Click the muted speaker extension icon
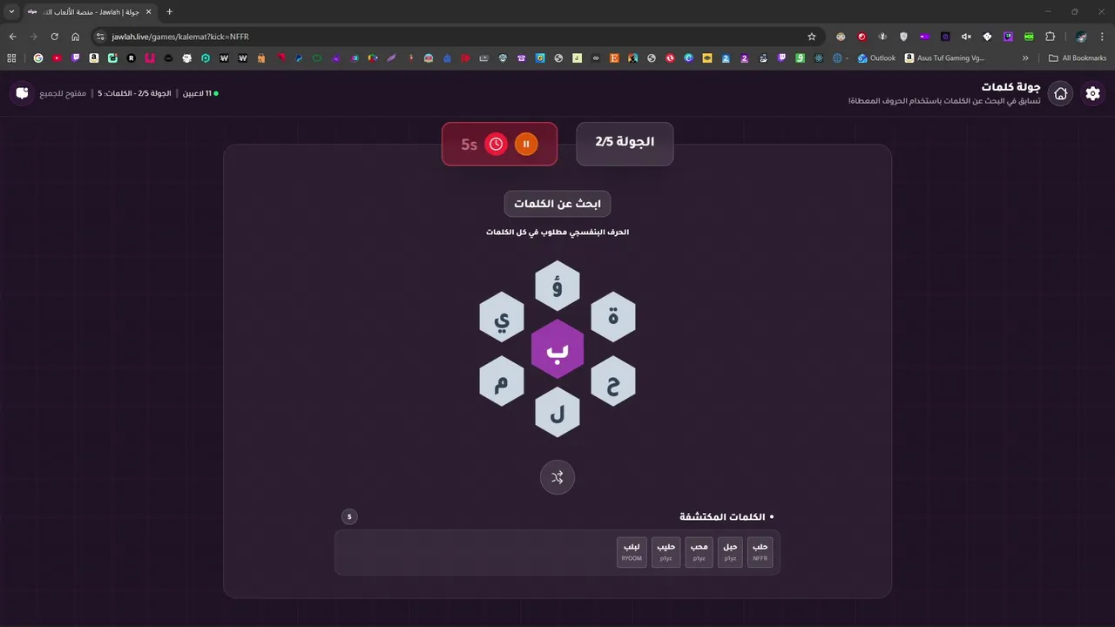 (966, 37)
